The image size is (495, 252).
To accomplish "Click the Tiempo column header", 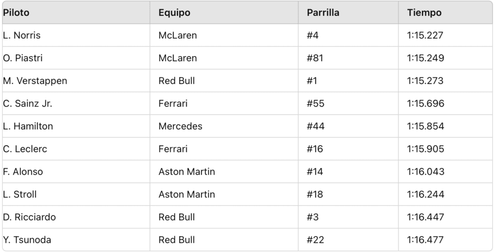I will (x=424, y=13).
